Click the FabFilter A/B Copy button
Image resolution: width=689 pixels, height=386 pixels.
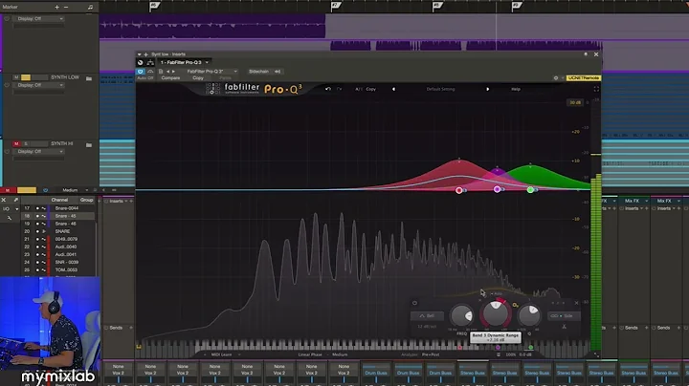(x=371, y=89)
